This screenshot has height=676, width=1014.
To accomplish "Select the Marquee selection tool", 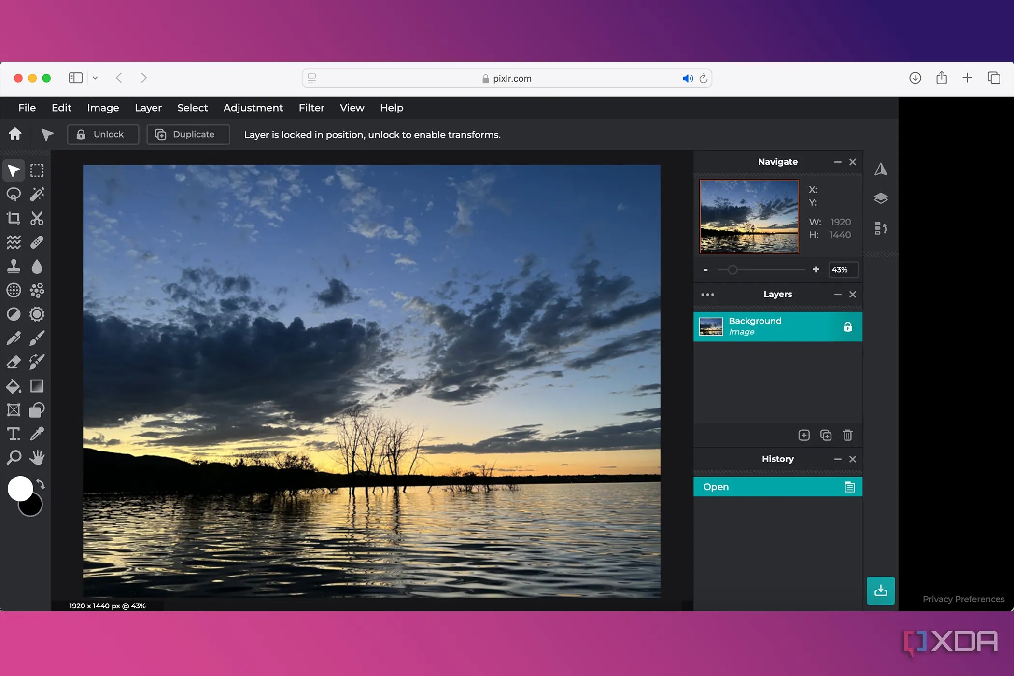I will [x=37, y=170].
